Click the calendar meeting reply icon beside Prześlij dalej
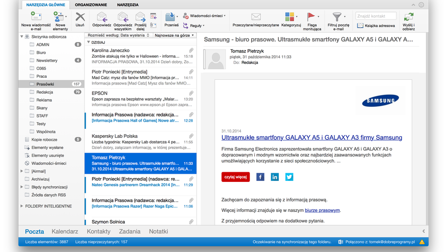 (153, 16)
